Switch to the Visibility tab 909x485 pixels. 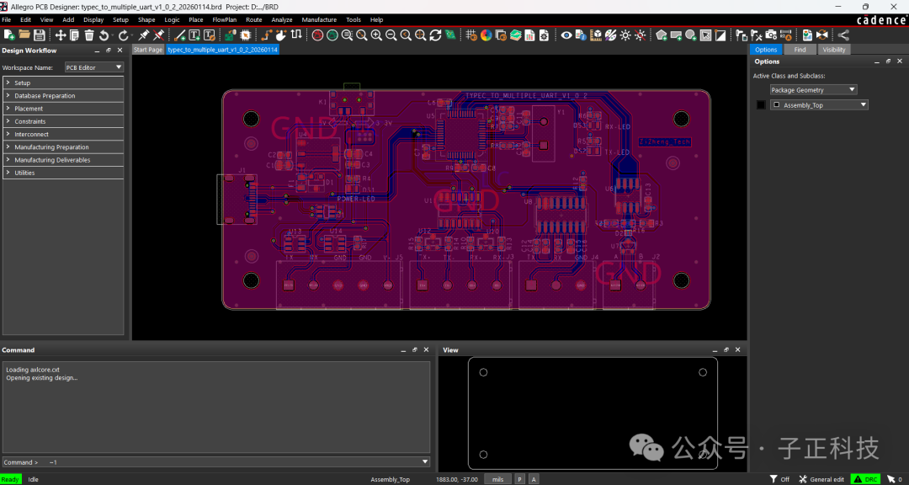point(834,50)
